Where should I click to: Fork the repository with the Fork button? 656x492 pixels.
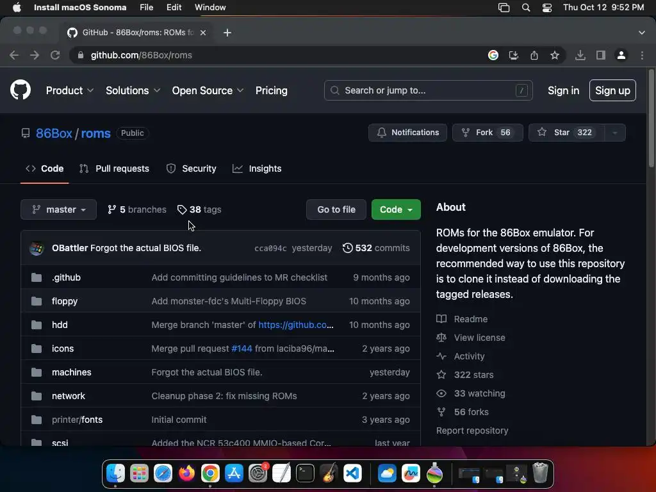[488, 133]
